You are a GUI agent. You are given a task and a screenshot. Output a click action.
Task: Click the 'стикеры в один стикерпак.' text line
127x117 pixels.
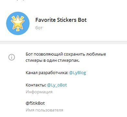coord(52,60)
